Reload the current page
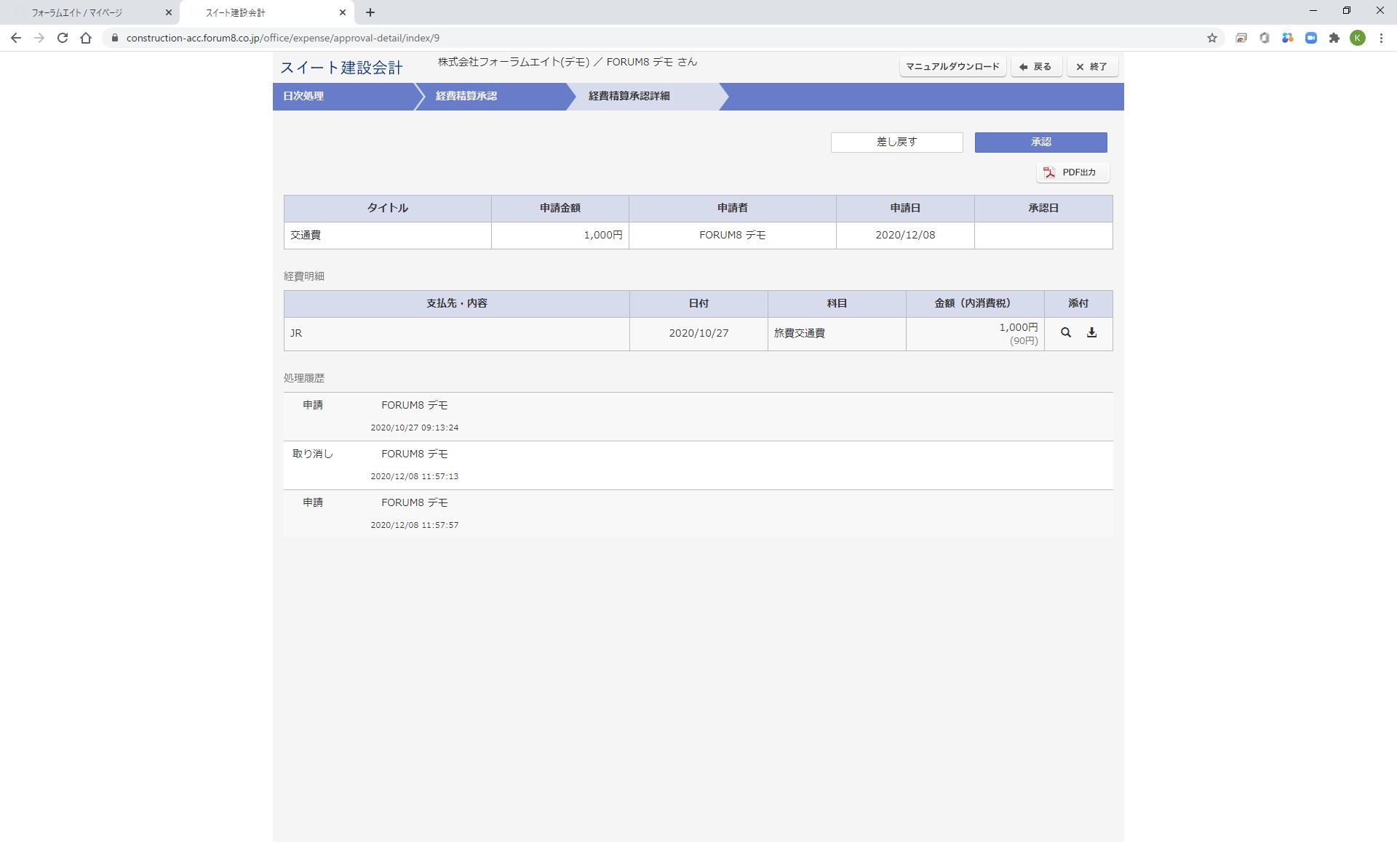1397x842 pixels. point(63,38)
